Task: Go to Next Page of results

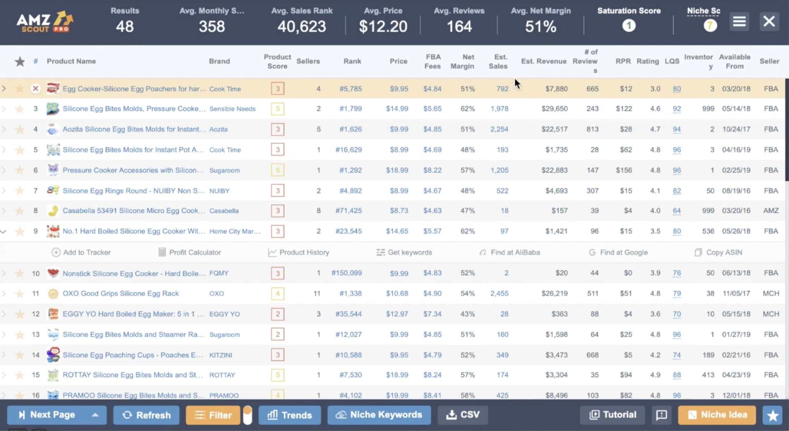Action: (47, 415)
